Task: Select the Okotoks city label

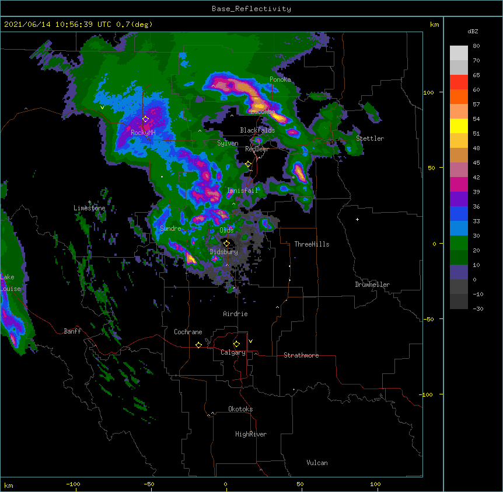Action: [240, 409]
